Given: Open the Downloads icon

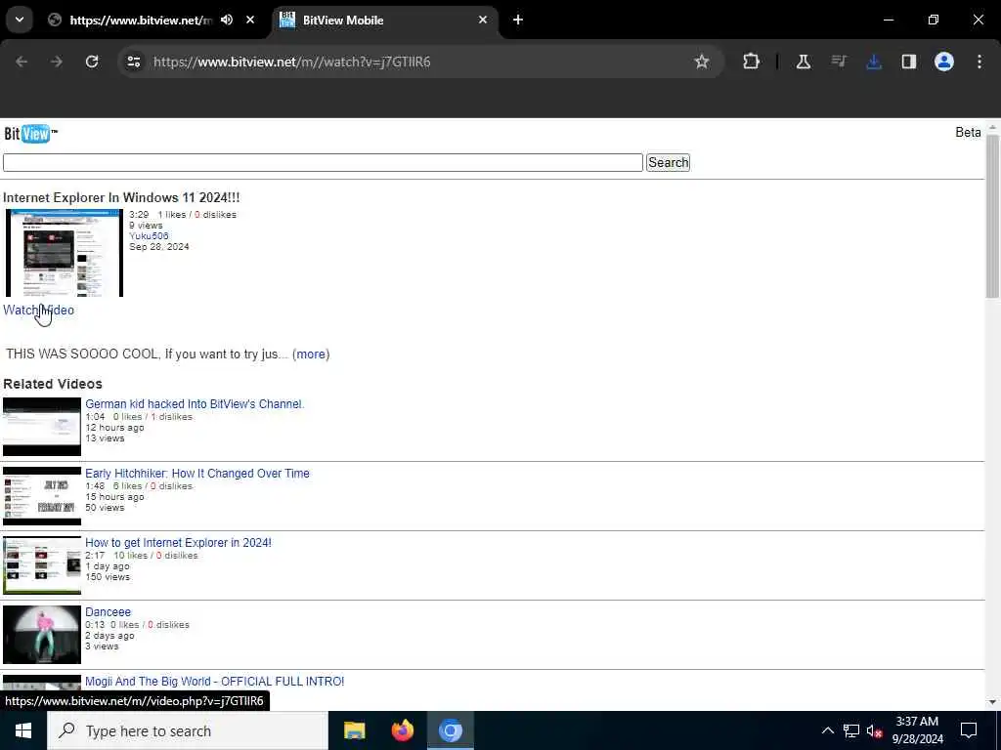Looking at the screenshot, I should point(874,62).
